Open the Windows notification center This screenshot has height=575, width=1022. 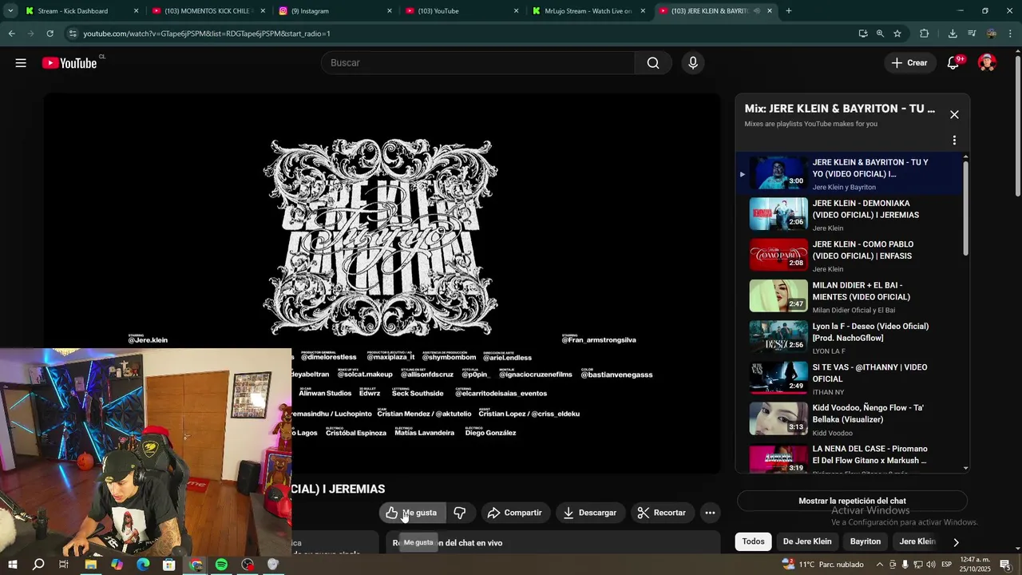[1005, 565]
